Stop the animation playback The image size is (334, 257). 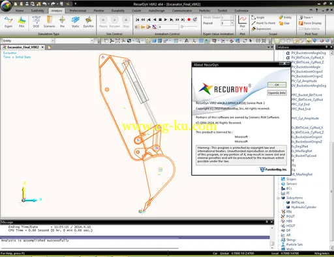[160, 20]
